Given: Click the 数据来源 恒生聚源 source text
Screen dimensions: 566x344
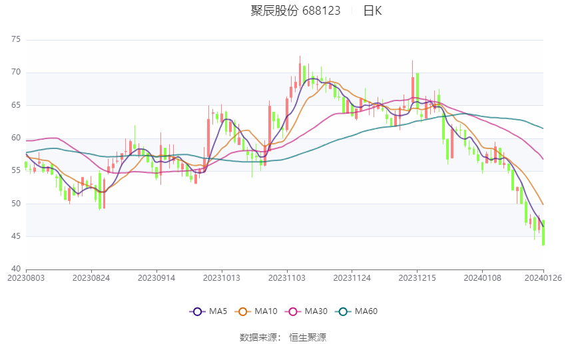Looking at the screenshot, I should pos(283,337).
